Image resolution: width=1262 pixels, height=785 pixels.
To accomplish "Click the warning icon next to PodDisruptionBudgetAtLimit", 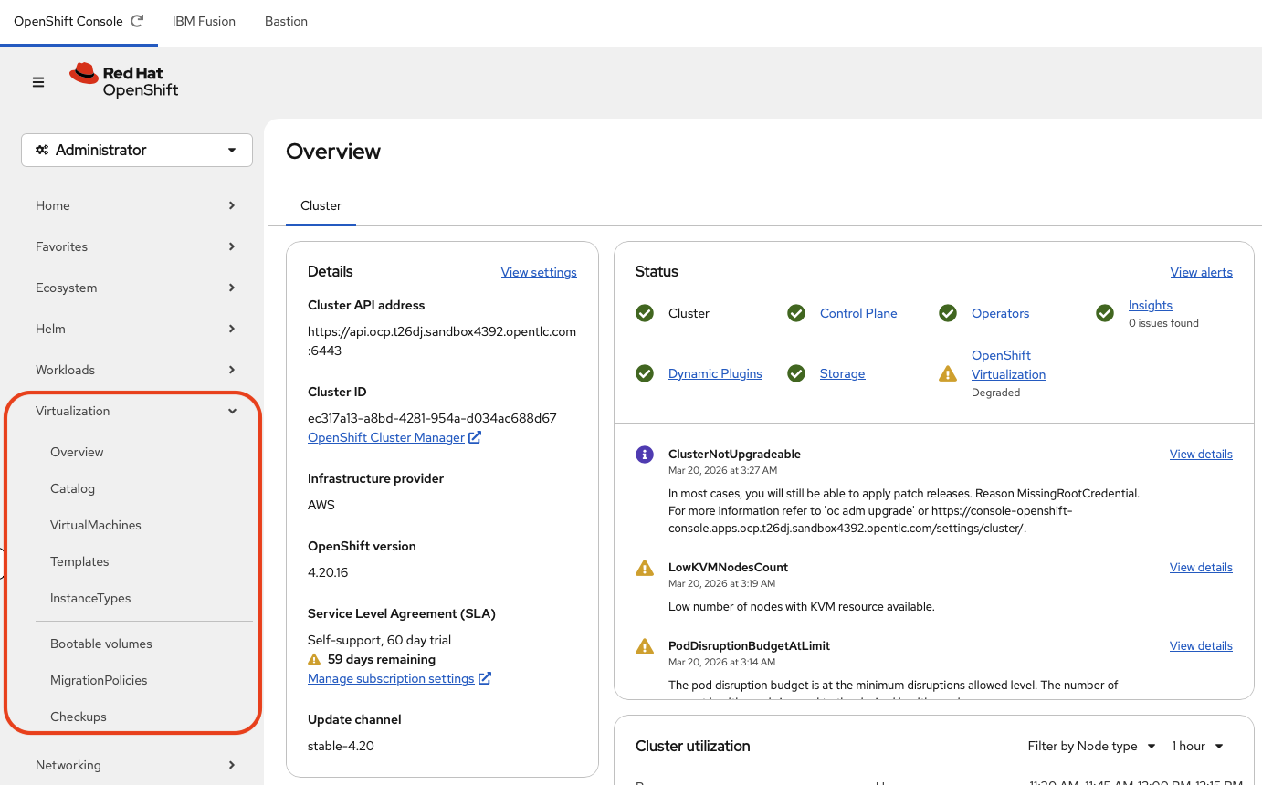I will [x=645, y=646].
